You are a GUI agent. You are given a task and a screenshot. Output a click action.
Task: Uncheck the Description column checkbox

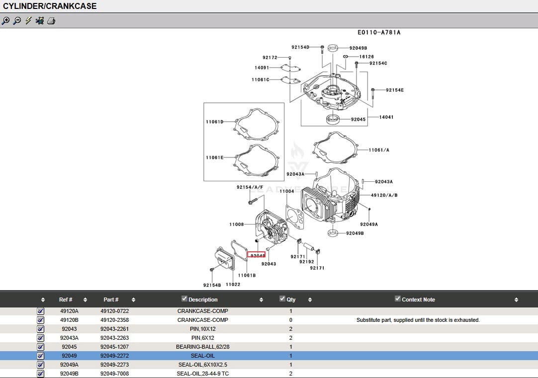click(184, 299)
